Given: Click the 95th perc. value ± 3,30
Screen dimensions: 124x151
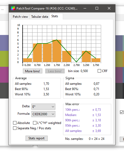Looking at the screenshot, I should 97,126.
